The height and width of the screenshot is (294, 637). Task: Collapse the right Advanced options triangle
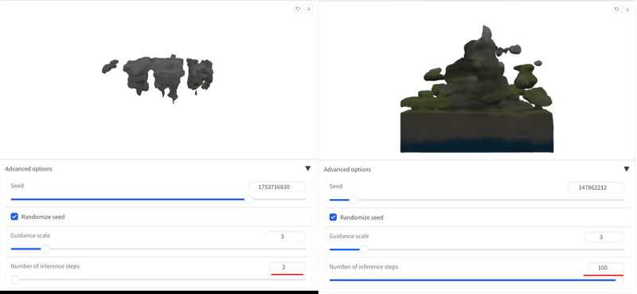627,169
